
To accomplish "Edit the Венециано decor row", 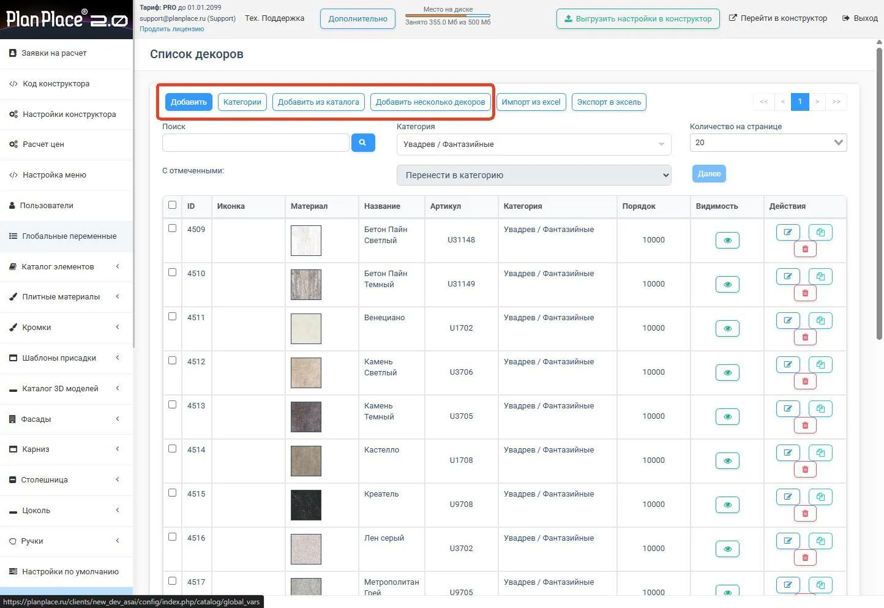I will pos(788,320).
